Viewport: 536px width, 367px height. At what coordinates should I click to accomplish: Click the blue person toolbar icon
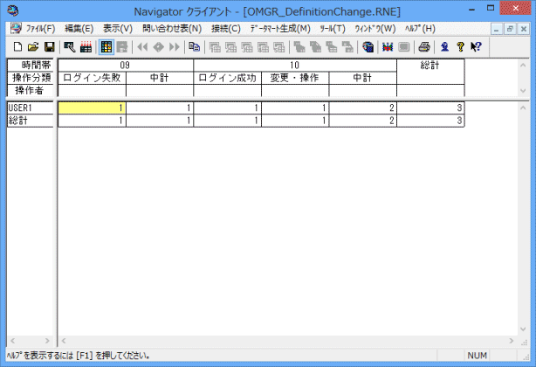click(444, 47)
